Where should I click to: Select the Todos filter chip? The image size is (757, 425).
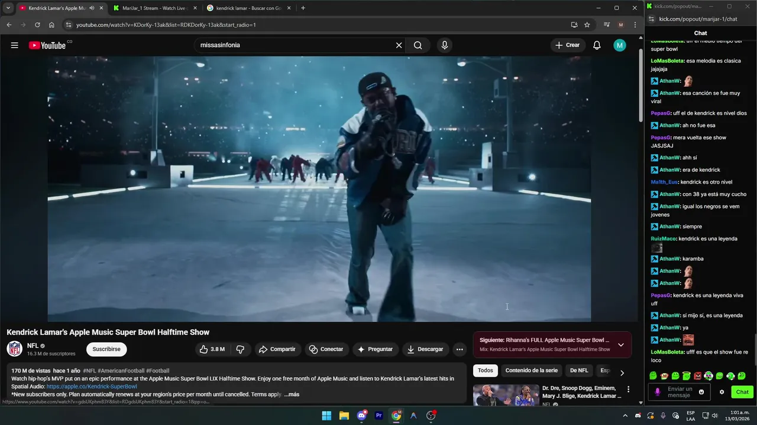click(x=486, y=371)
